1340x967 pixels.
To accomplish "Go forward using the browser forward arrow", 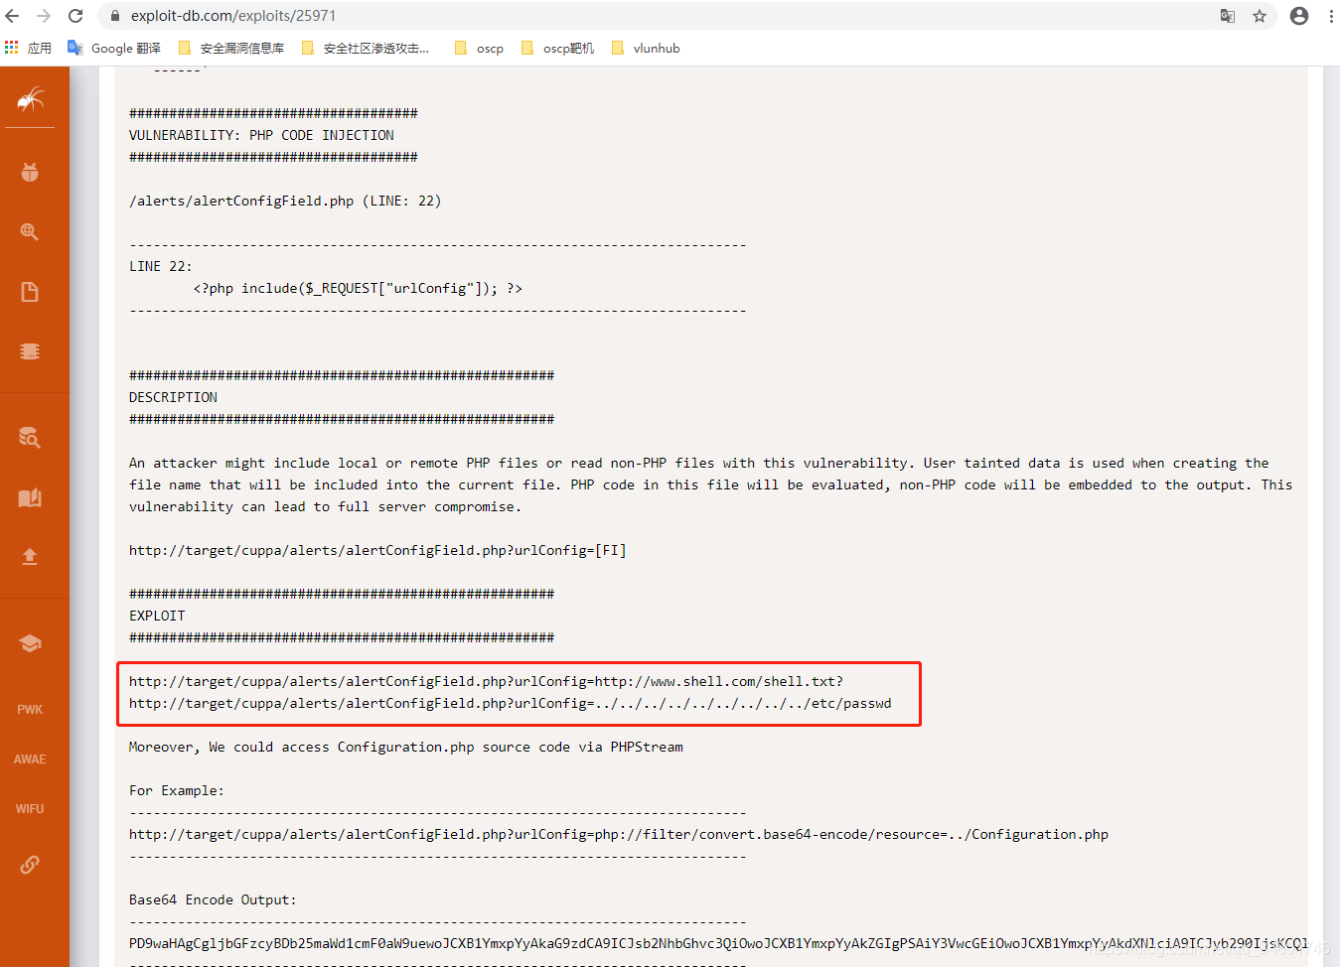I will pos(44,16).
